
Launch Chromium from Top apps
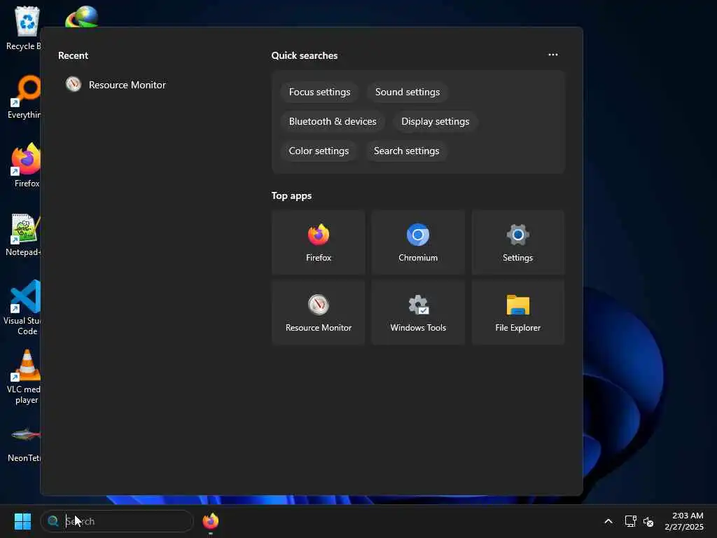click(418, 242)
